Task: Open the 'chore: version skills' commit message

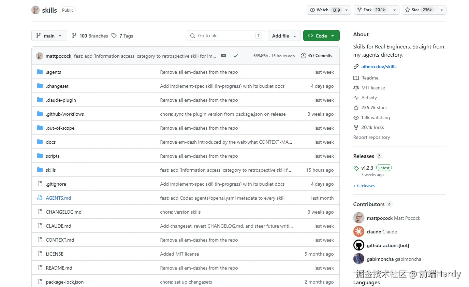Action: pyautogui.click(x=180, y=212)
